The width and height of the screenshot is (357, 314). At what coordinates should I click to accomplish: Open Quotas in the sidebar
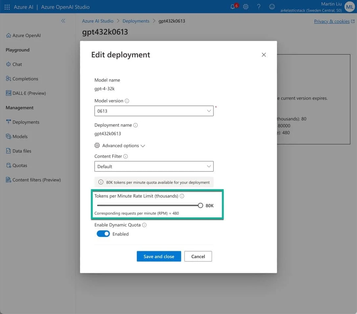(x=20, y=166)
